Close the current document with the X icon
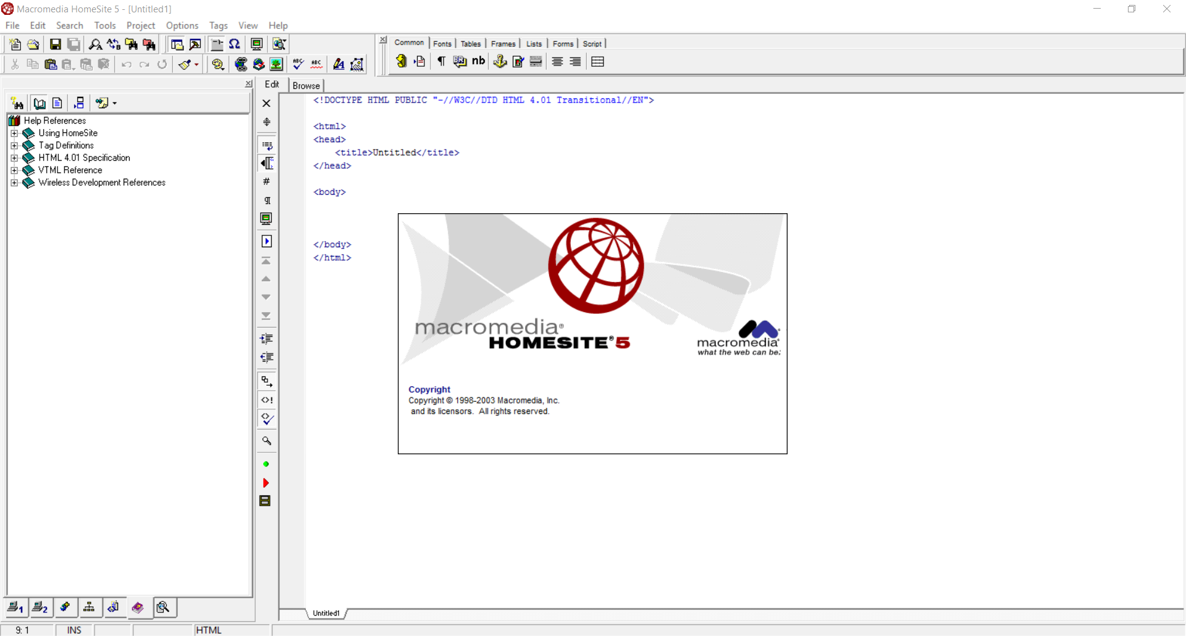Screen dimensions: 1186x636 pyautogui.click(x=266, y=103)
